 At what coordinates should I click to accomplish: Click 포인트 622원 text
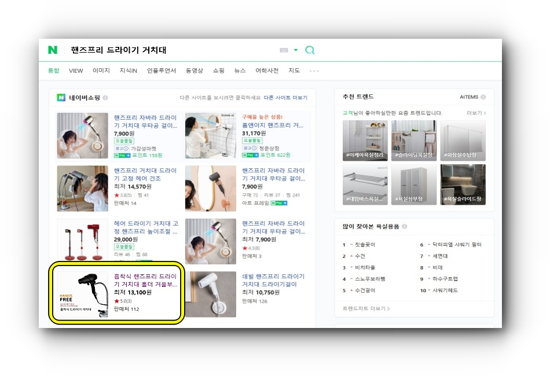tap(275, 155)
